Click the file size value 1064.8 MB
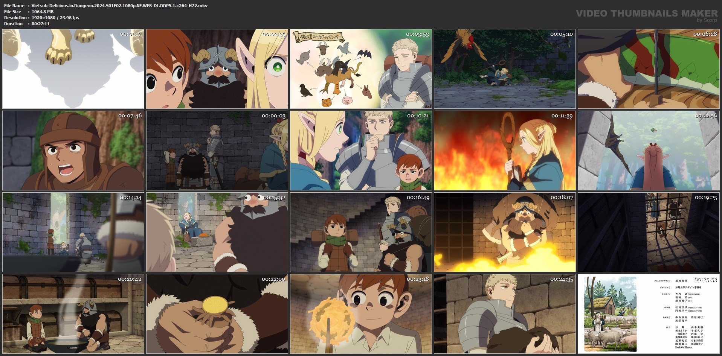Viewport: 722px width, 356px height. point(43,12)
